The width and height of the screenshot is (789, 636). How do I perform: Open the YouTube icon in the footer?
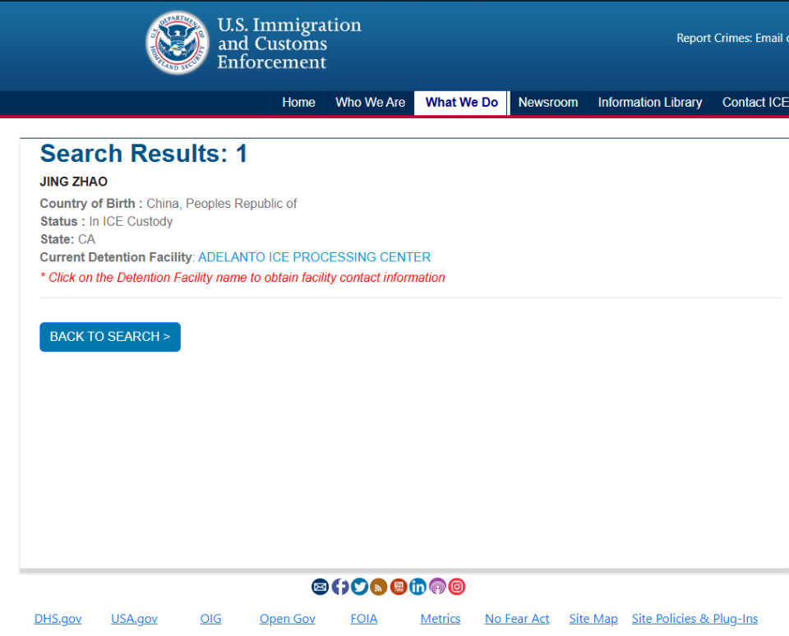click(399, 587)
